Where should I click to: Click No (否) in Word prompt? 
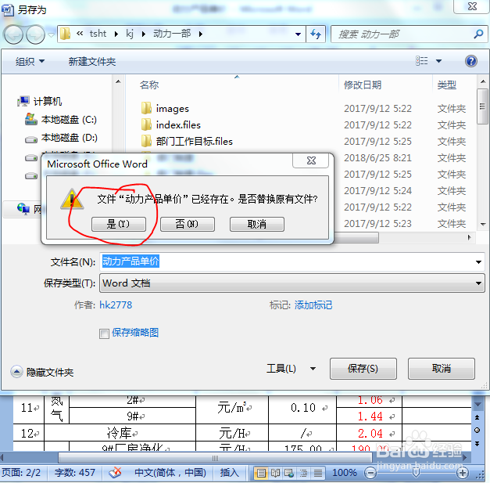pyautogui.click(x=188, y=224)
